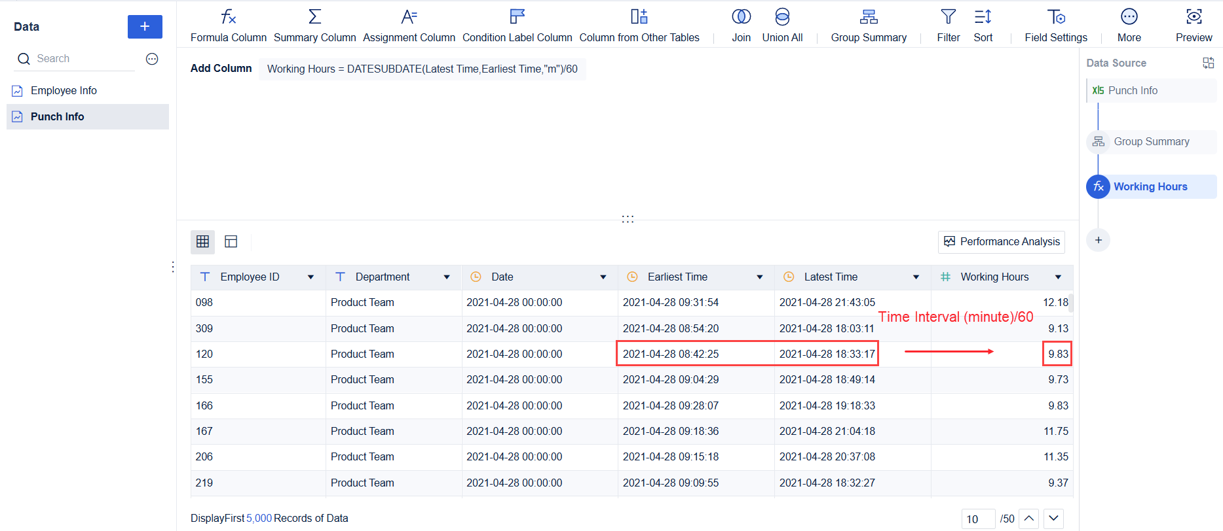1223x531 pixels.
Task: Add a new step with plus icon
Action: point(1099,240)
